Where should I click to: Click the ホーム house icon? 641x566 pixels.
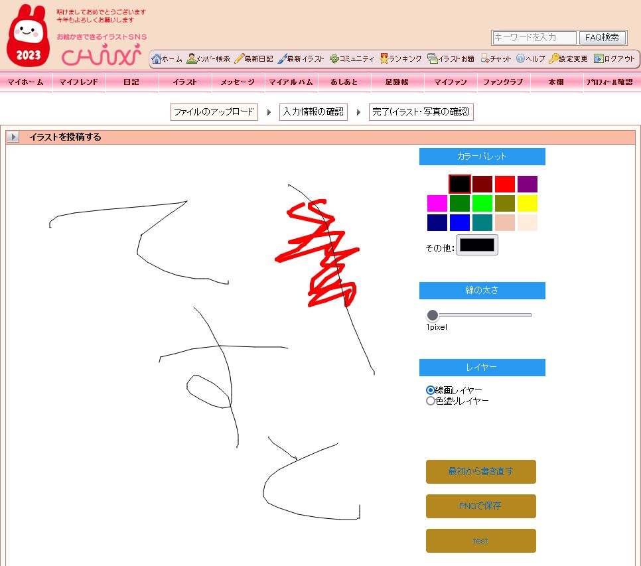click(x=157, y=59)
